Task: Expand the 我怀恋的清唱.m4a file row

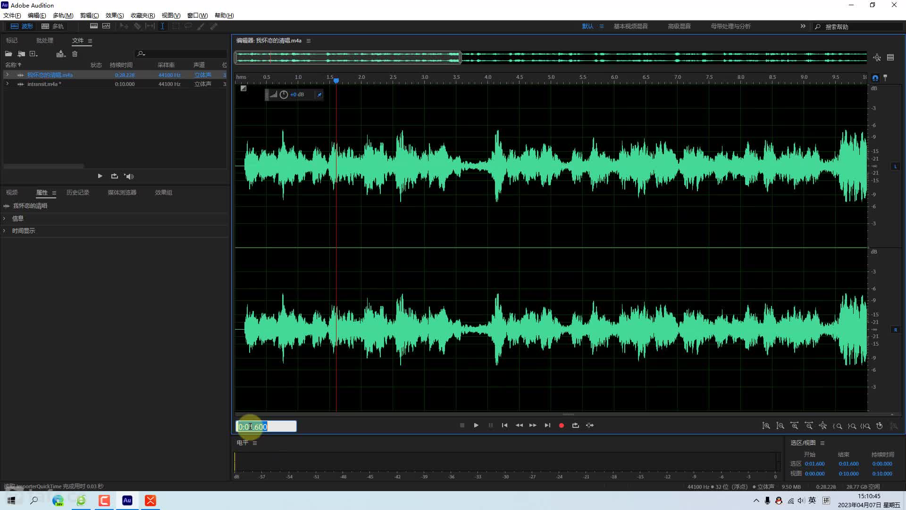Action: [7, 75]
